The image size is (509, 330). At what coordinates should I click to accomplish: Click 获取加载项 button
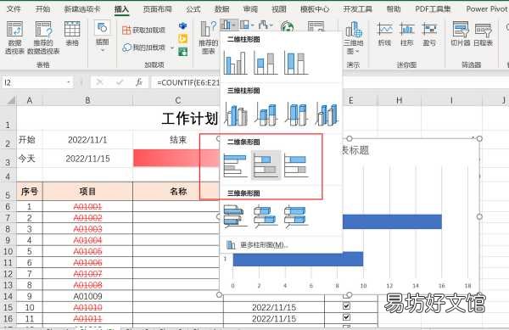click(144, 31)
